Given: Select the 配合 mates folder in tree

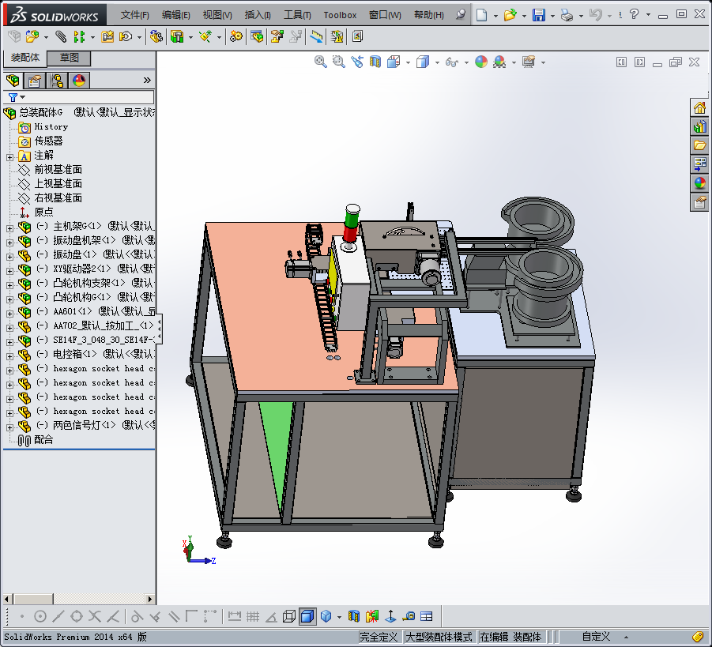Looking at the screenshot, I should (43, 439).
